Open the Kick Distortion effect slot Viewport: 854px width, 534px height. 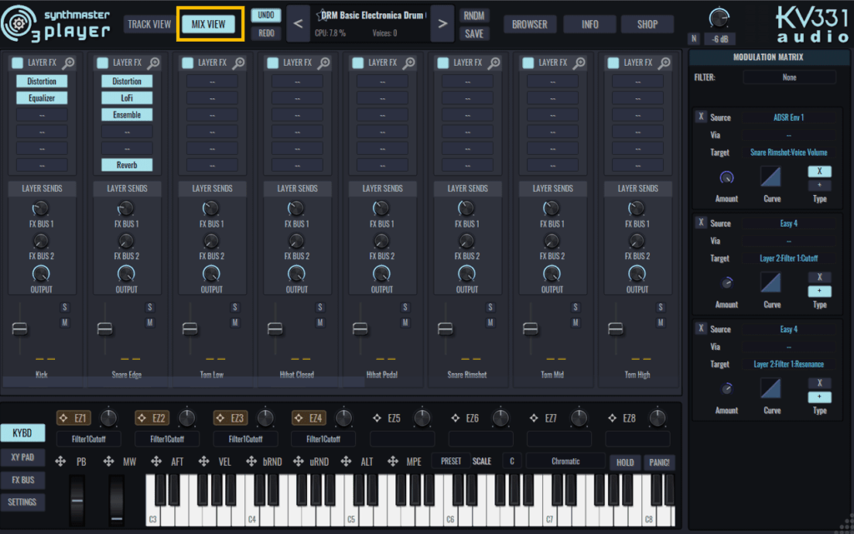(42, 81)
